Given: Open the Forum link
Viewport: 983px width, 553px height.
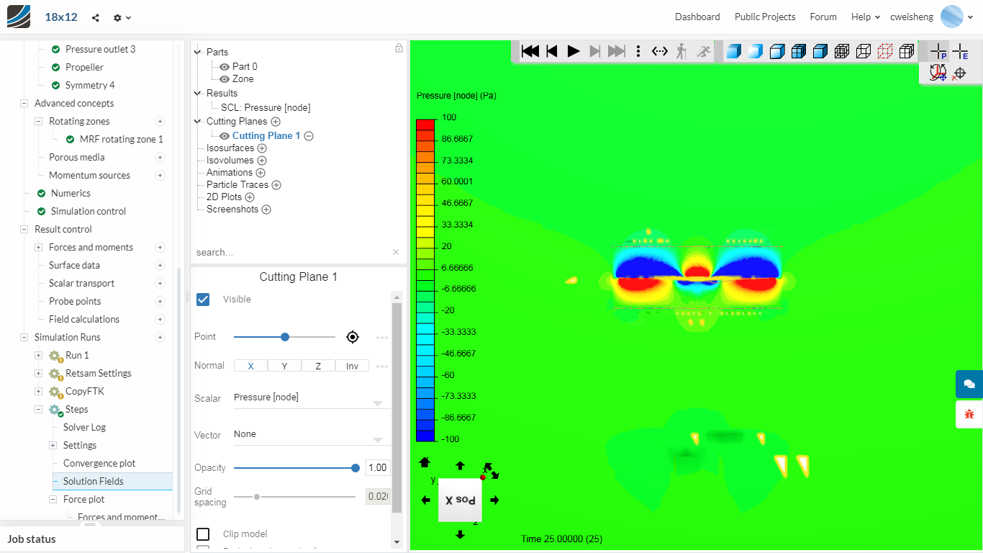Looking at the screenshot, I should coord(823,17).
